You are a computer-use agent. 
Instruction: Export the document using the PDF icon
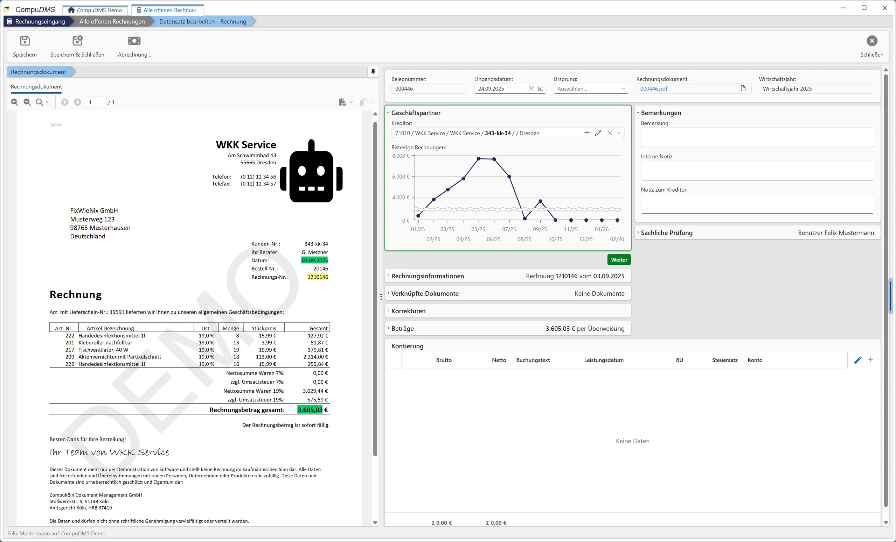coord(343,102)
